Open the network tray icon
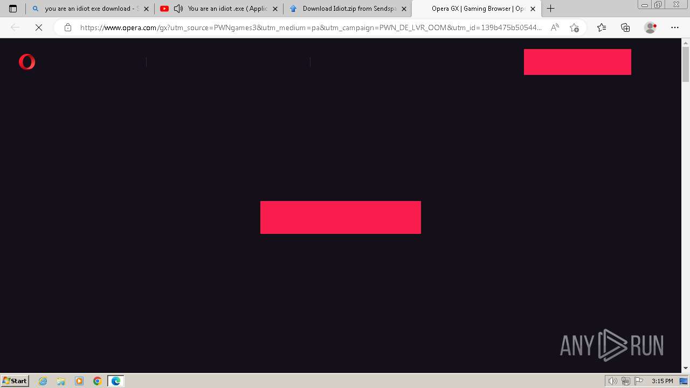The image size is (690, 388). [x=626, y=381]
